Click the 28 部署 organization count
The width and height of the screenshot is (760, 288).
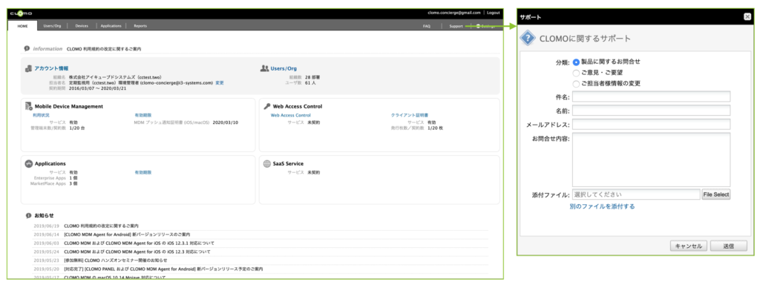[x=312, y=77]
